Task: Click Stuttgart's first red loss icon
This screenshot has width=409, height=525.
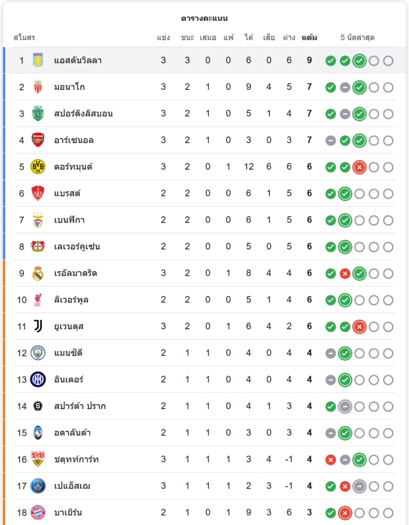Action: pos(330,459)
